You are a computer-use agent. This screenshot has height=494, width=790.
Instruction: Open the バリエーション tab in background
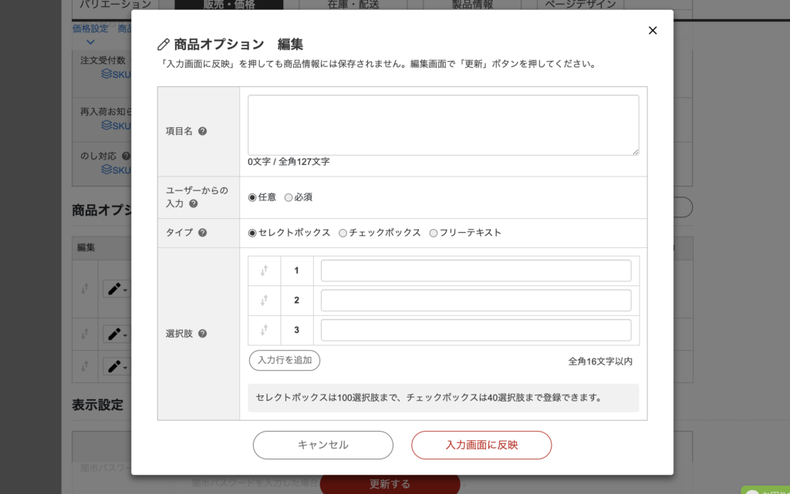(116, 5)
